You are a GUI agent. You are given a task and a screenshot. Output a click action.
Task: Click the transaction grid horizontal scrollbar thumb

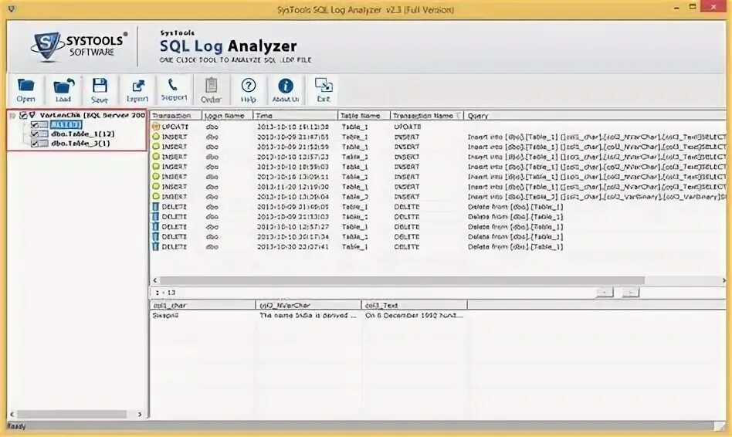(x=402, y=280)
